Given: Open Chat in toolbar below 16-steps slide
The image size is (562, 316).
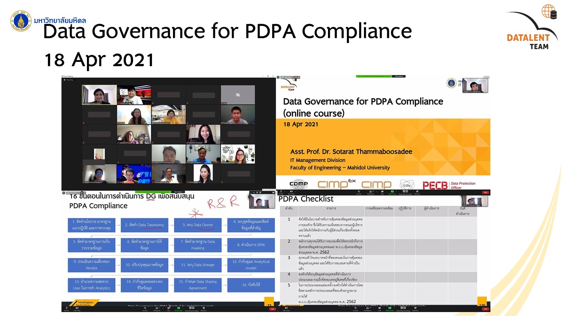Looking at the screenshot, I should [168, 309].
